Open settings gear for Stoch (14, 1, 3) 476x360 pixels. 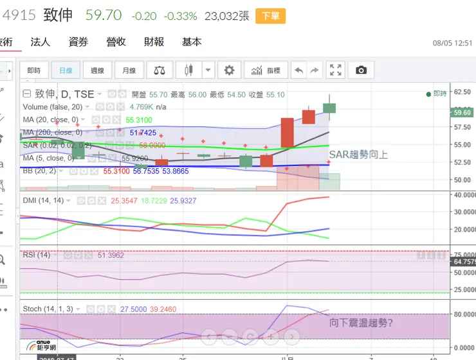pos(101,309)
